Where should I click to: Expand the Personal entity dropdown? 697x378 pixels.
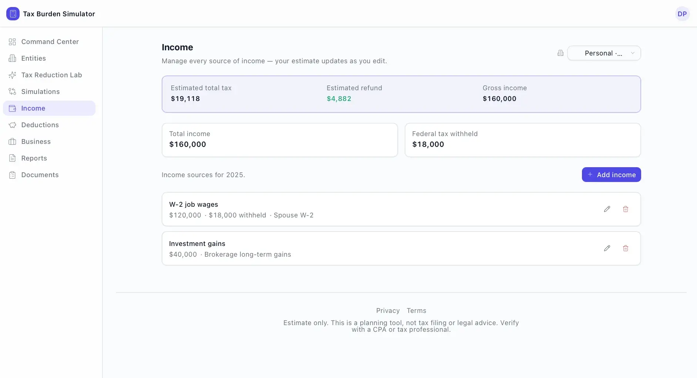pyautogui.click(x=604, y=53)
